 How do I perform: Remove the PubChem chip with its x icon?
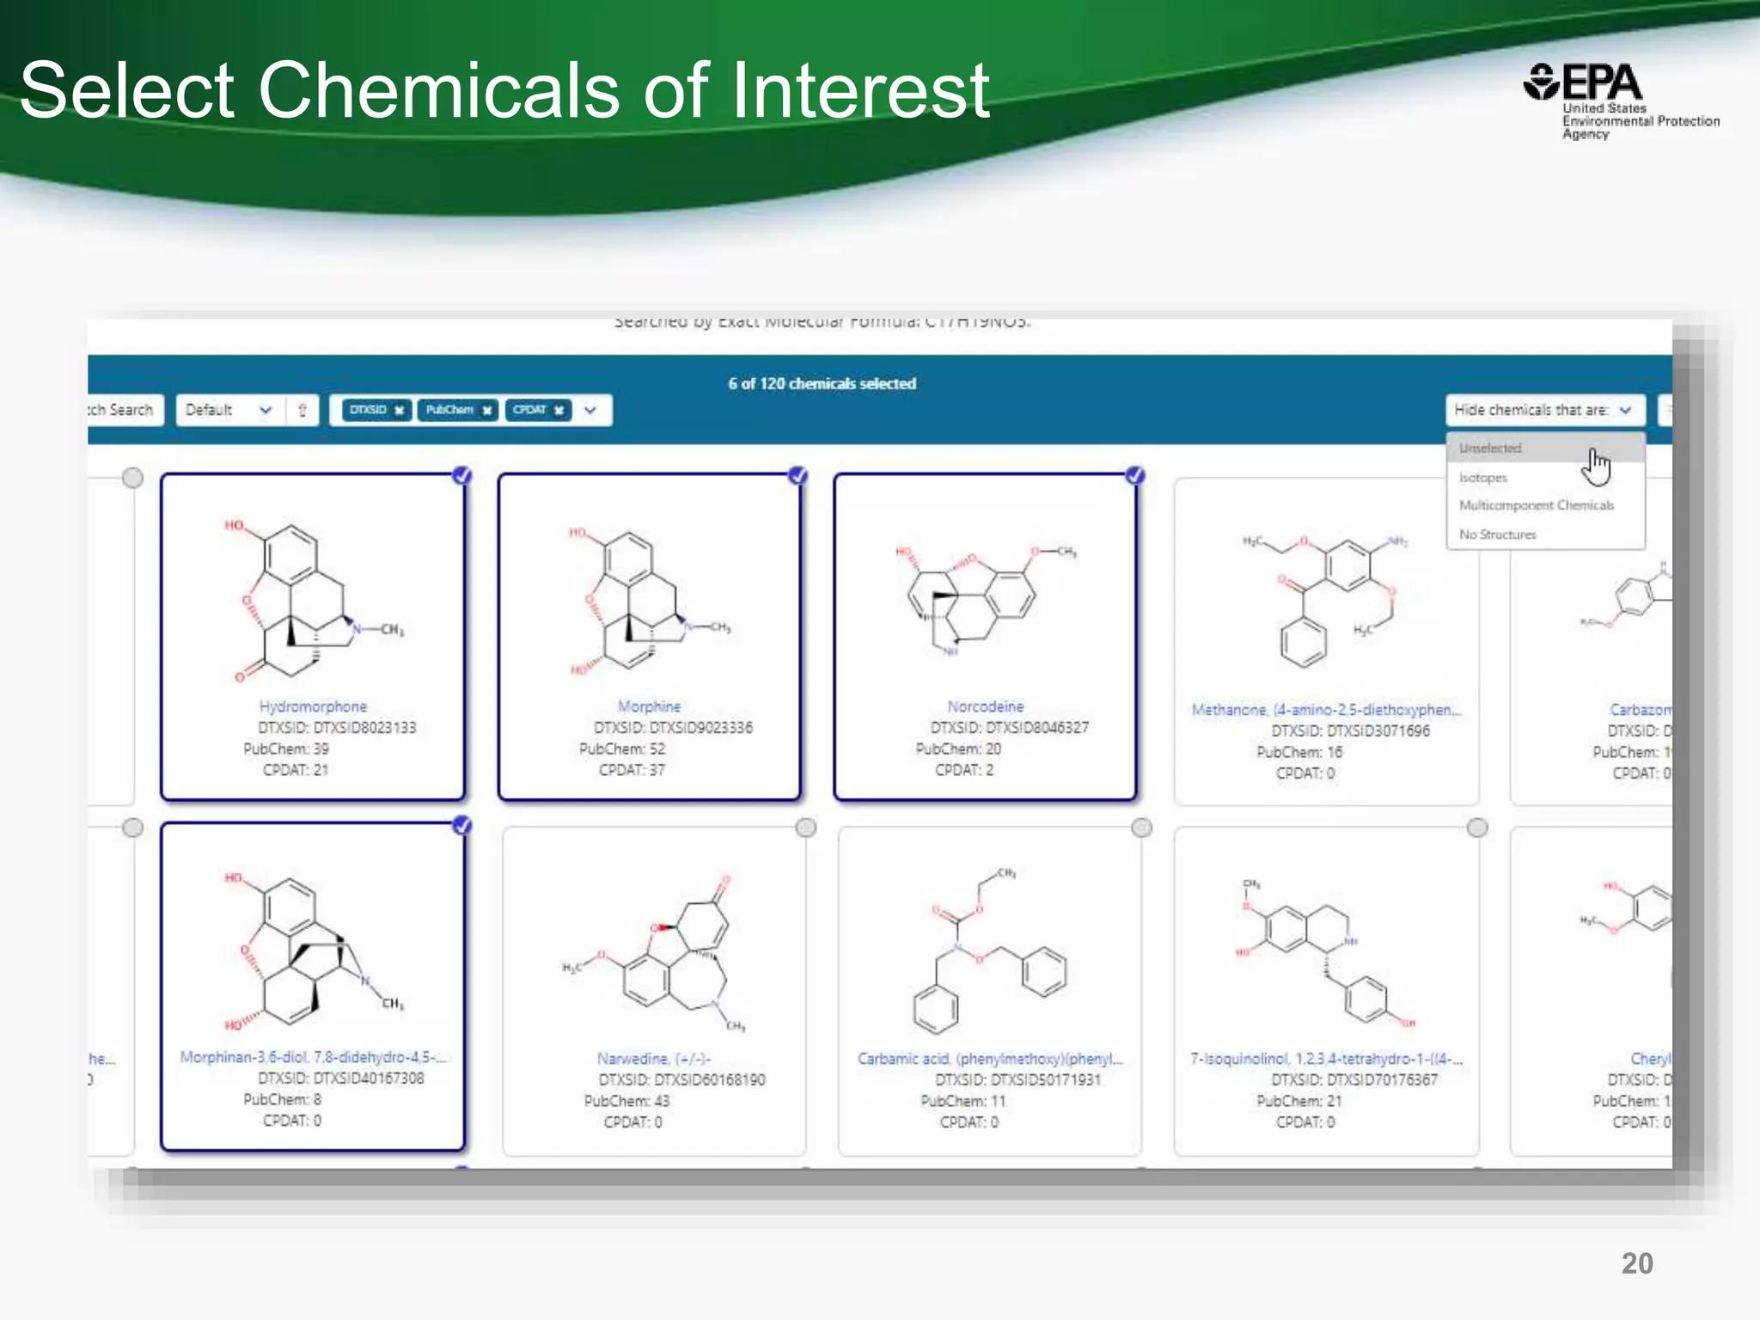[x=487, y=411]
